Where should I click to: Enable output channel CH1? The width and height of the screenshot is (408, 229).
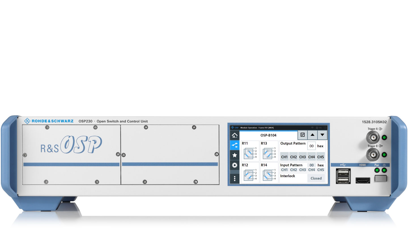coord(284,157)
